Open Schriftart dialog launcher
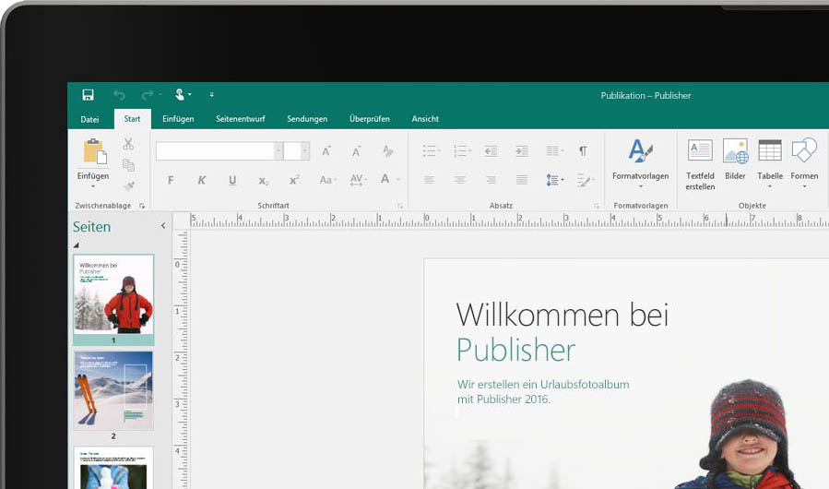The height and width of the screenshot is (489, 829). [x=399, y=206]
